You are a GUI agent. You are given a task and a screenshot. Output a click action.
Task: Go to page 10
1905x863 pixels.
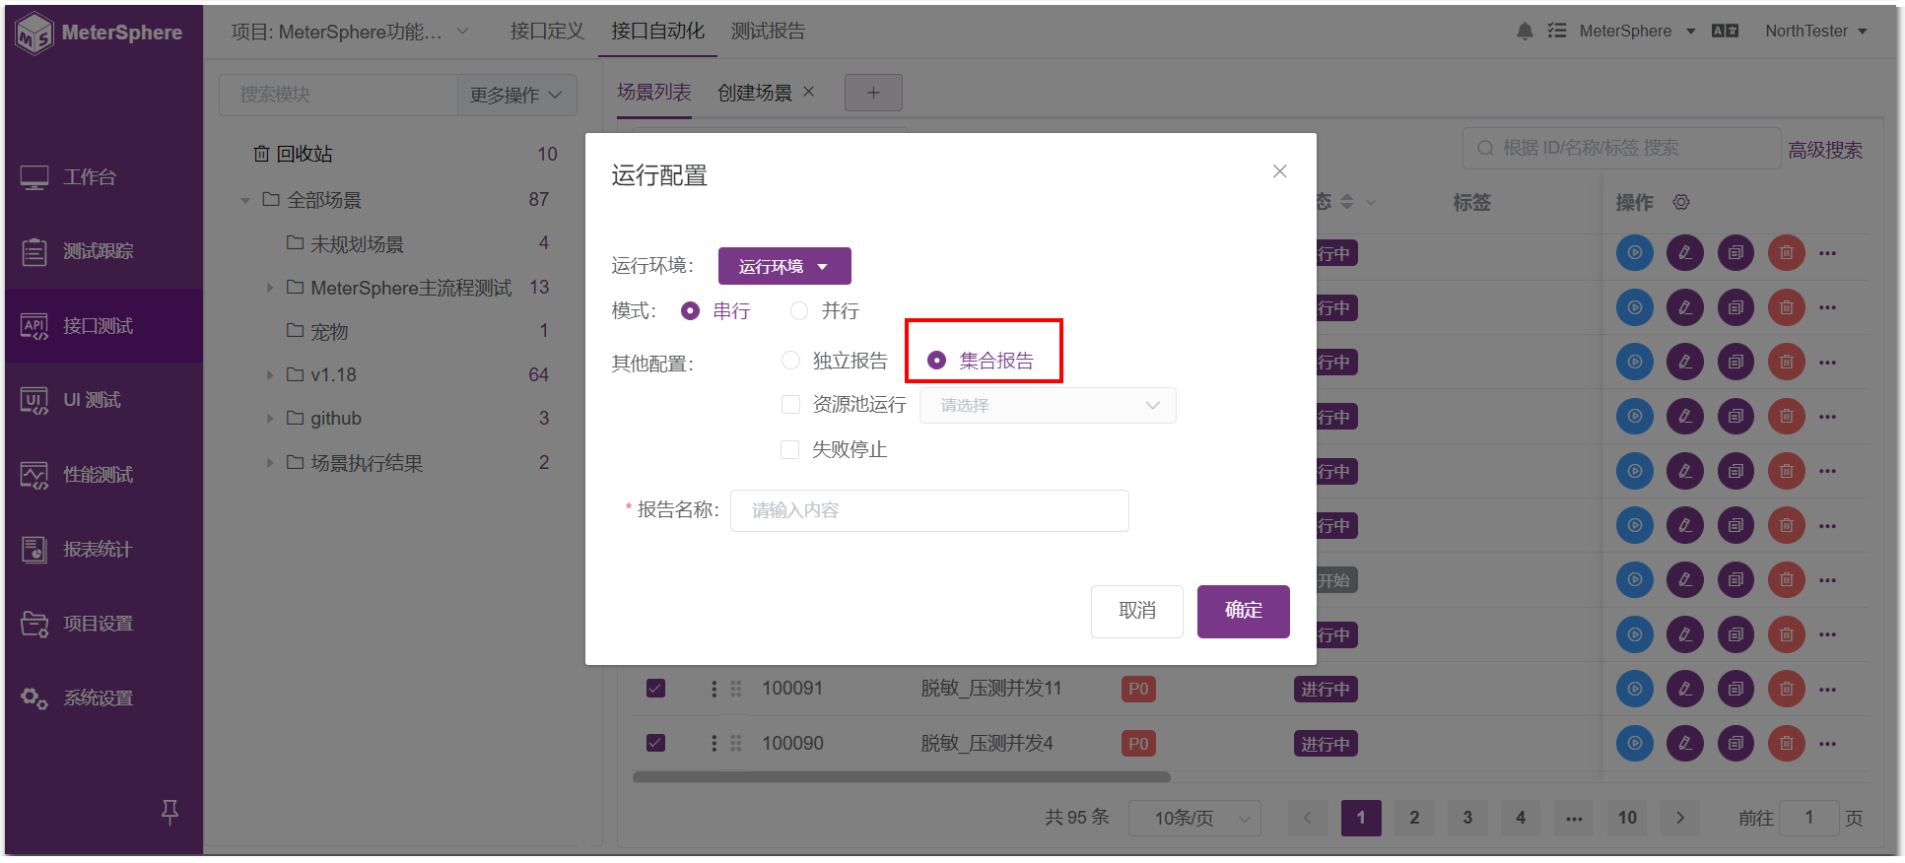tap(1627, 818)
